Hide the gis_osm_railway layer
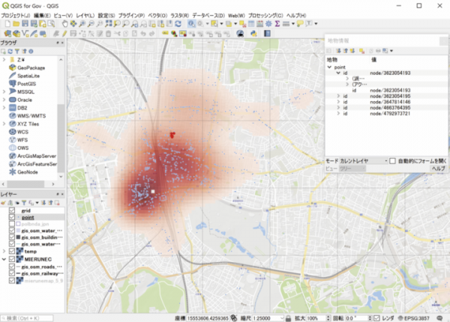This screenshot has height=322, width=450. coord(12,273)
